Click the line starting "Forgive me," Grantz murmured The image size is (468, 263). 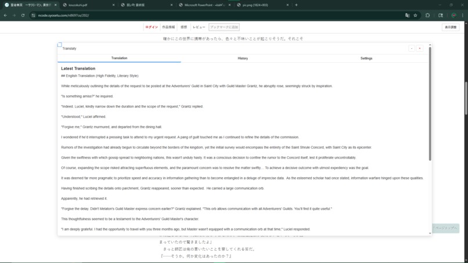pos(111,127)
